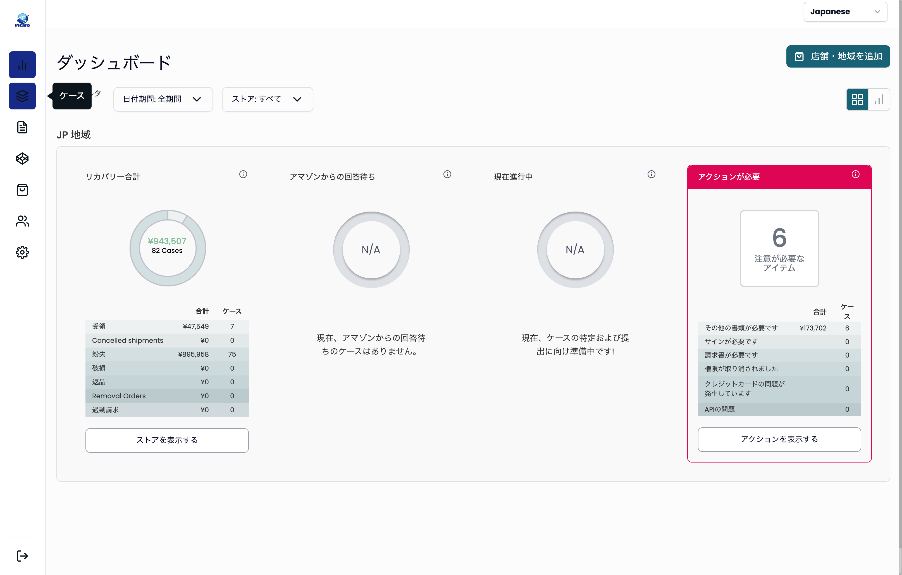
Task: Click the ダッシュボード page title
Action: (x=114, y=62)
